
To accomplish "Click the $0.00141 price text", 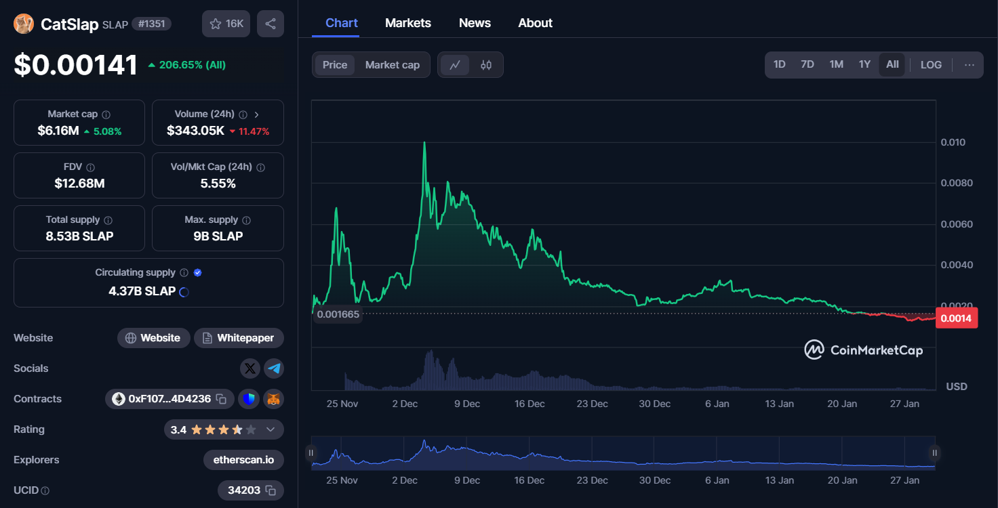I will (x=76, y=65).
